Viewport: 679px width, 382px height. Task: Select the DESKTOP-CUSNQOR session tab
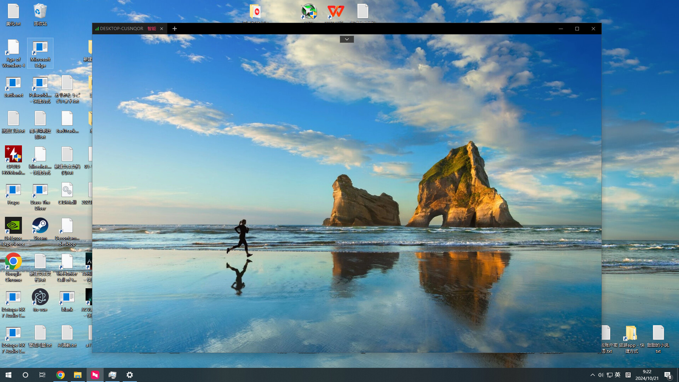point(122,29)
